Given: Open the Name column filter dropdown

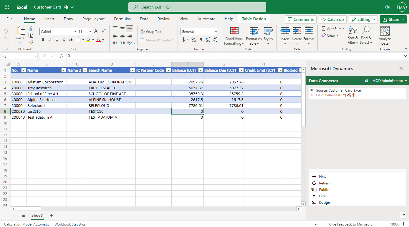Looking at the screenshot, I should point(64,70).
